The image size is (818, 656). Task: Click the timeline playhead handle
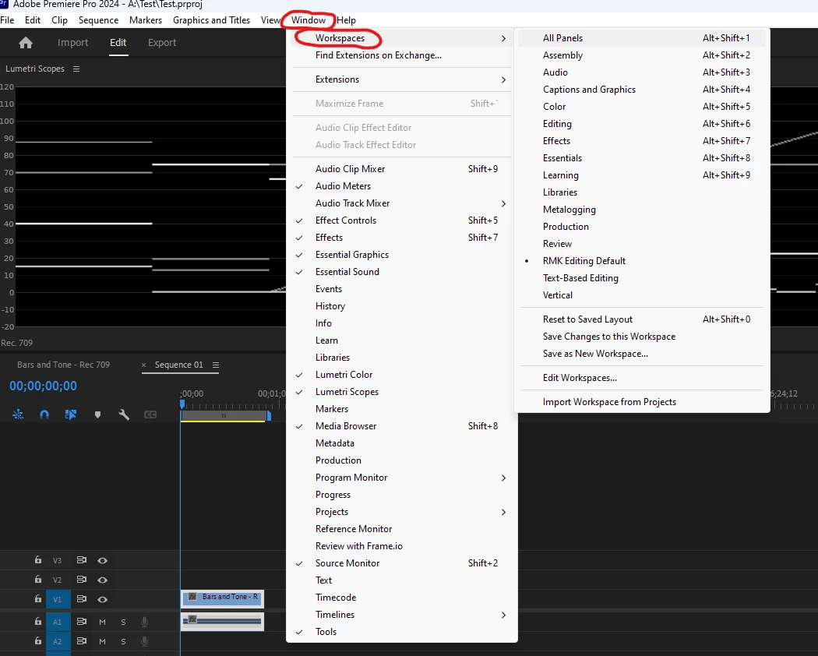[182, 404]
